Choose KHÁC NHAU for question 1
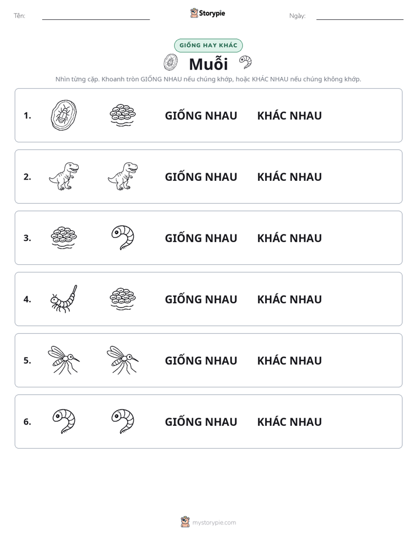 pos(289,116)
